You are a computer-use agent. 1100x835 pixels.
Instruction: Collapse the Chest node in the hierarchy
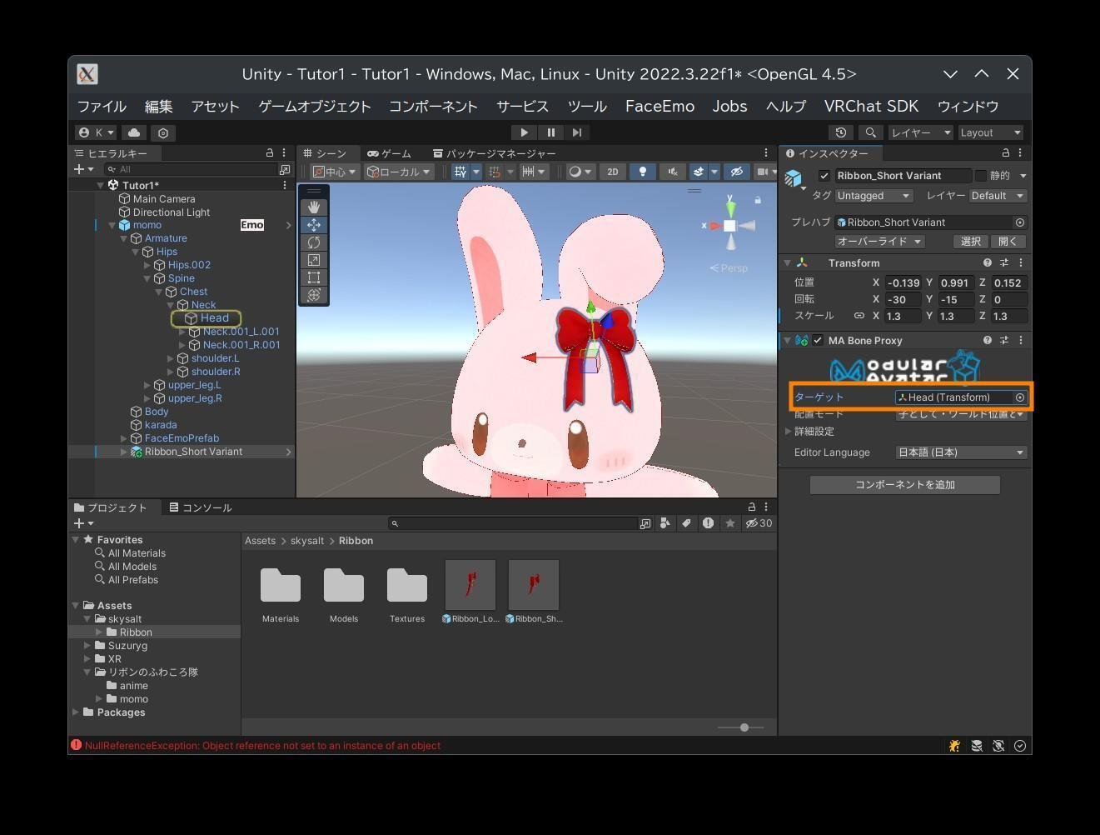(158, 292)
